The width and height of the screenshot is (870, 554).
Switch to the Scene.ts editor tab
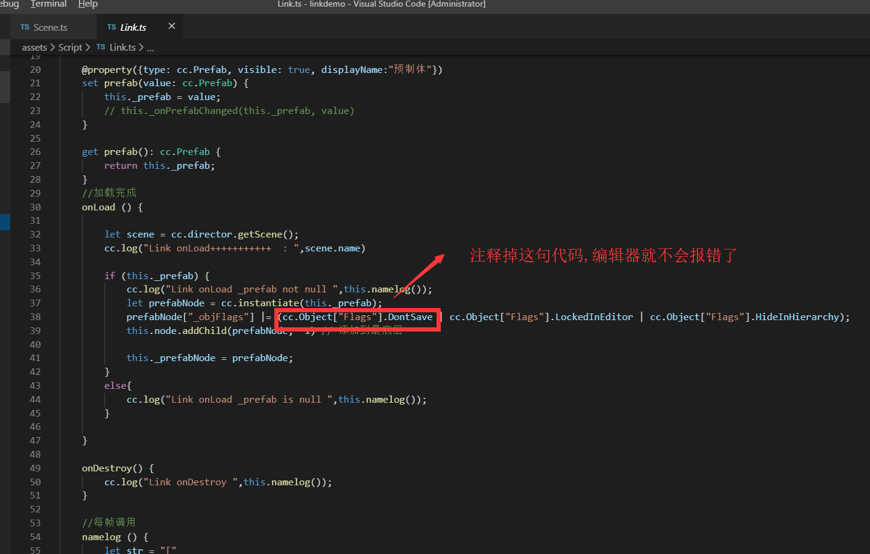(x=53, y=27)
